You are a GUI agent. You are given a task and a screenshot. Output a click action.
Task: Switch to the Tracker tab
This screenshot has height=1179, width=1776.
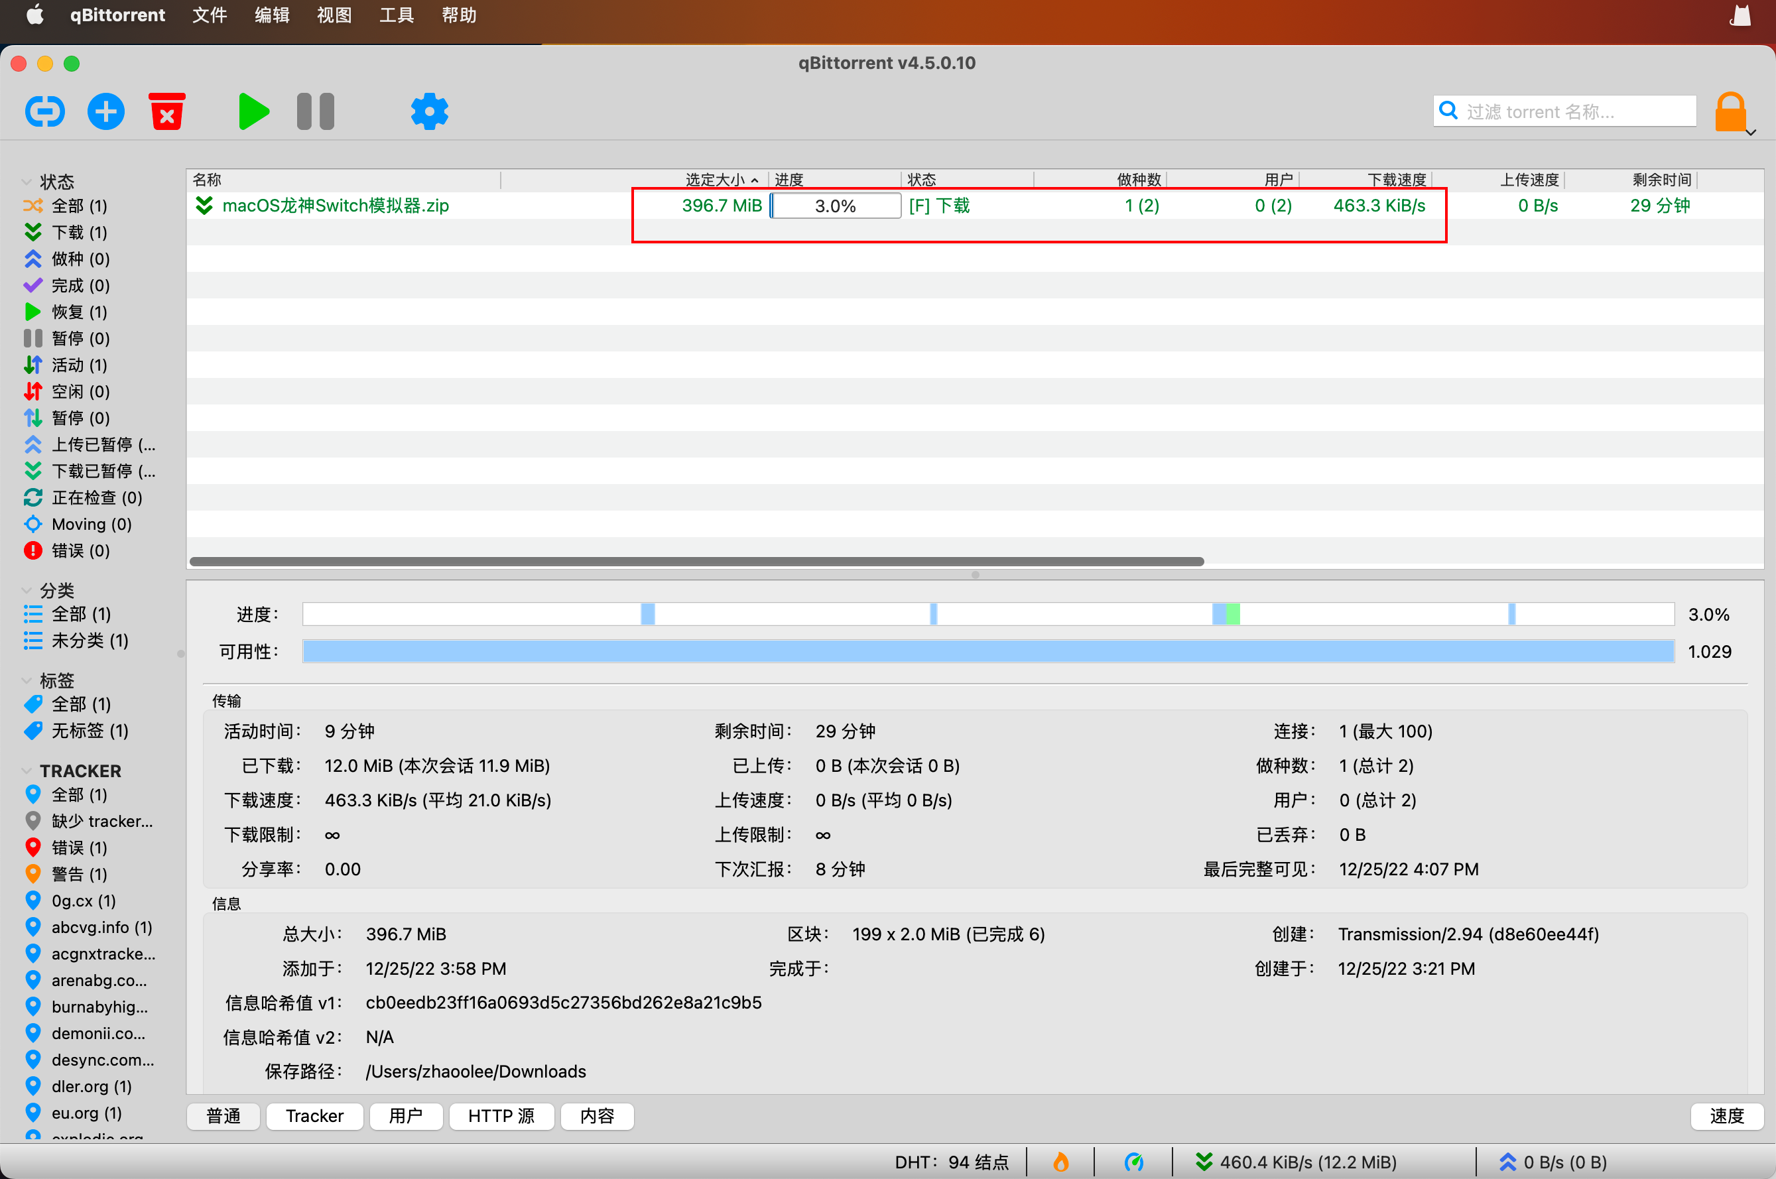pyautogui.click(x=314, y=1116)
